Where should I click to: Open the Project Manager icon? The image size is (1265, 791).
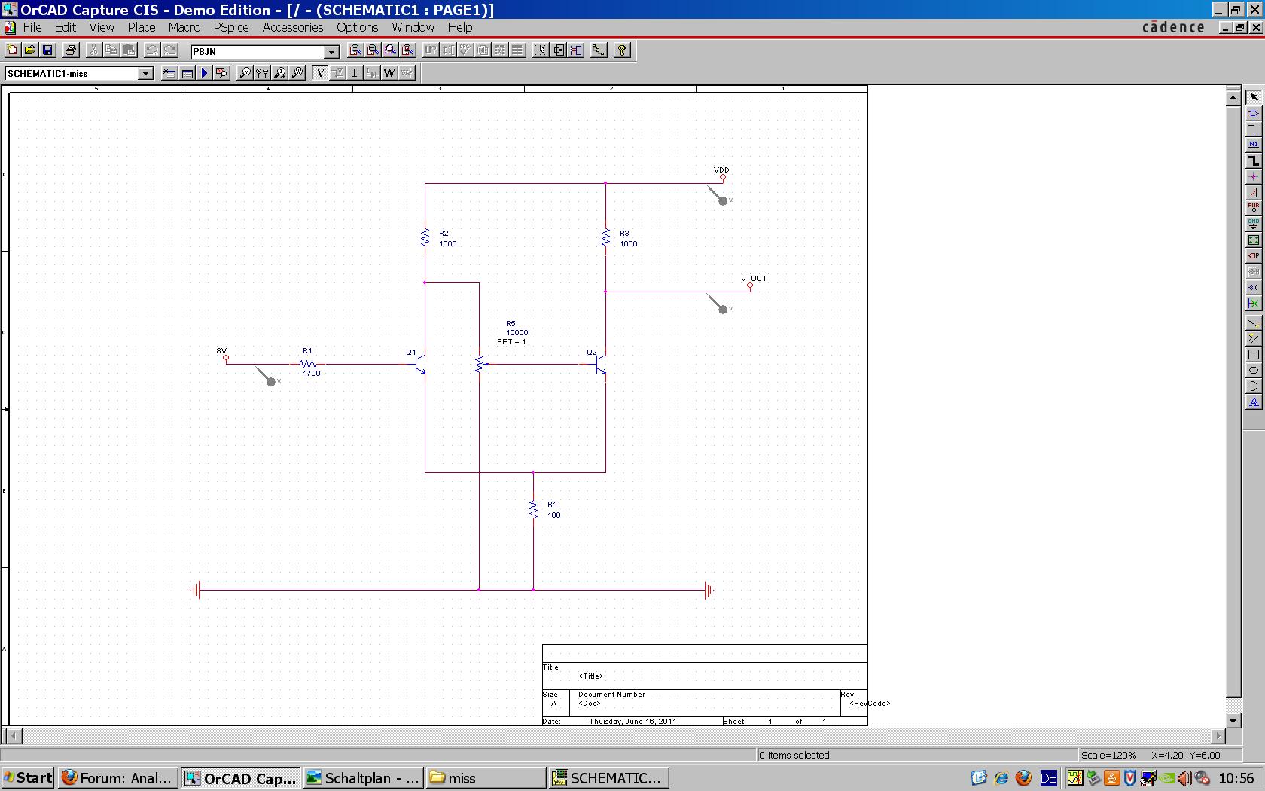[599, 50]
